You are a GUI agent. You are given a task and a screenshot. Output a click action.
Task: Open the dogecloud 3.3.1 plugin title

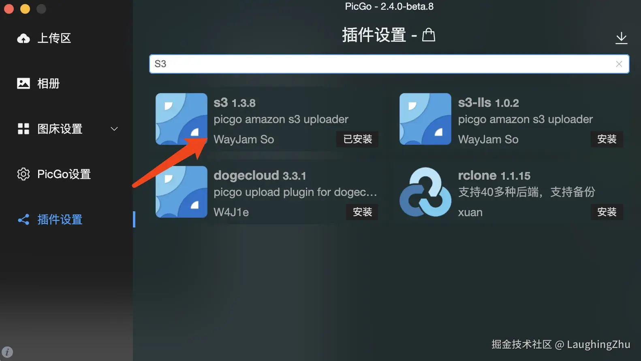coord(260,176)
